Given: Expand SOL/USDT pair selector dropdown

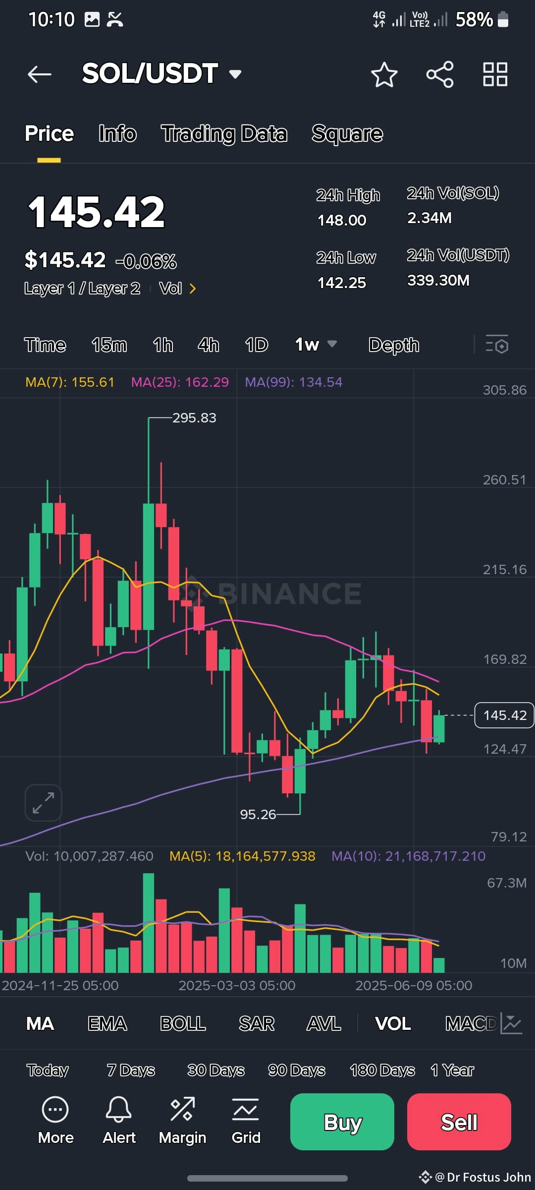Looking at the screenshot, I should (x=235, y=74).
